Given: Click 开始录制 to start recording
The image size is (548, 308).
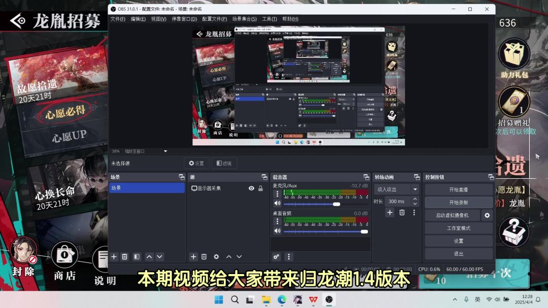Looking at the screenshot, I should 458,203.
